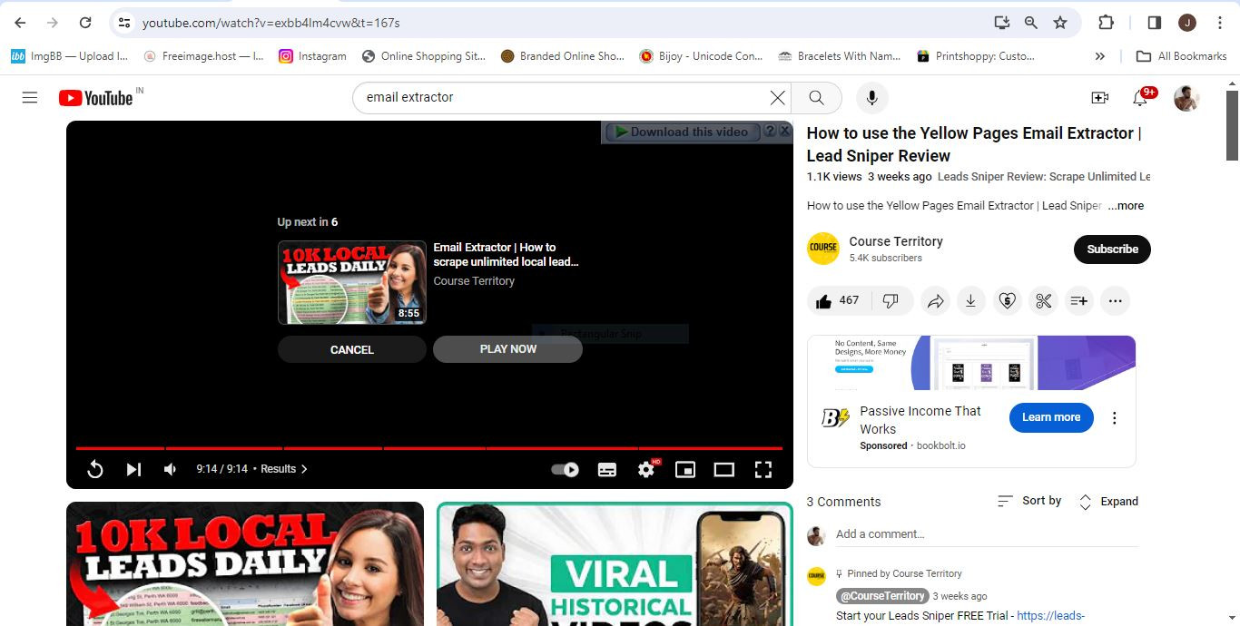Click the browser address bar URL

point(271,23)
